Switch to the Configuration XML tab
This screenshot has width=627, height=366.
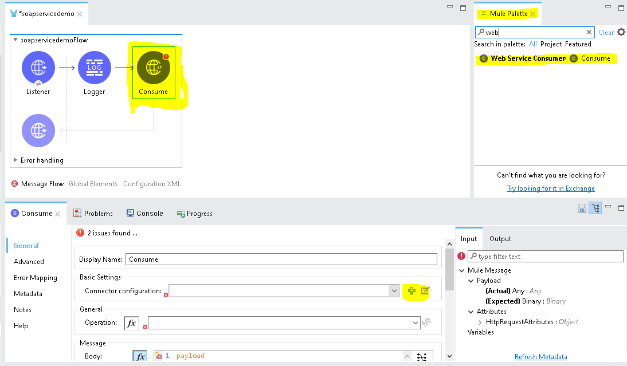(x=151, y=183)
